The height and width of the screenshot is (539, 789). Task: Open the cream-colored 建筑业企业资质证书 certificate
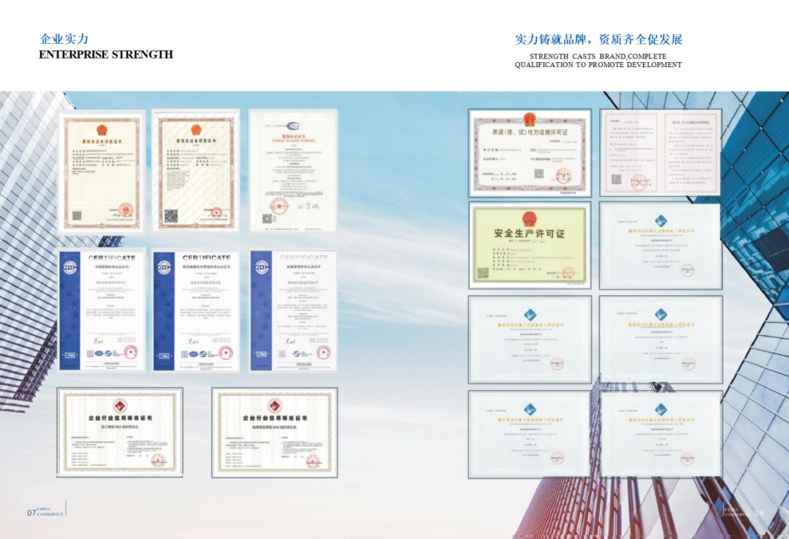(102, 172)
